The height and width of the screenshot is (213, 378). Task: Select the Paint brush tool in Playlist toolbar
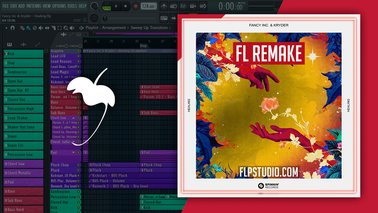pyautogui.click(x=28, y=28)
